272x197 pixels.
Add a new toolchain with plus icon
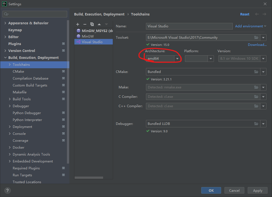coord(78,24)
